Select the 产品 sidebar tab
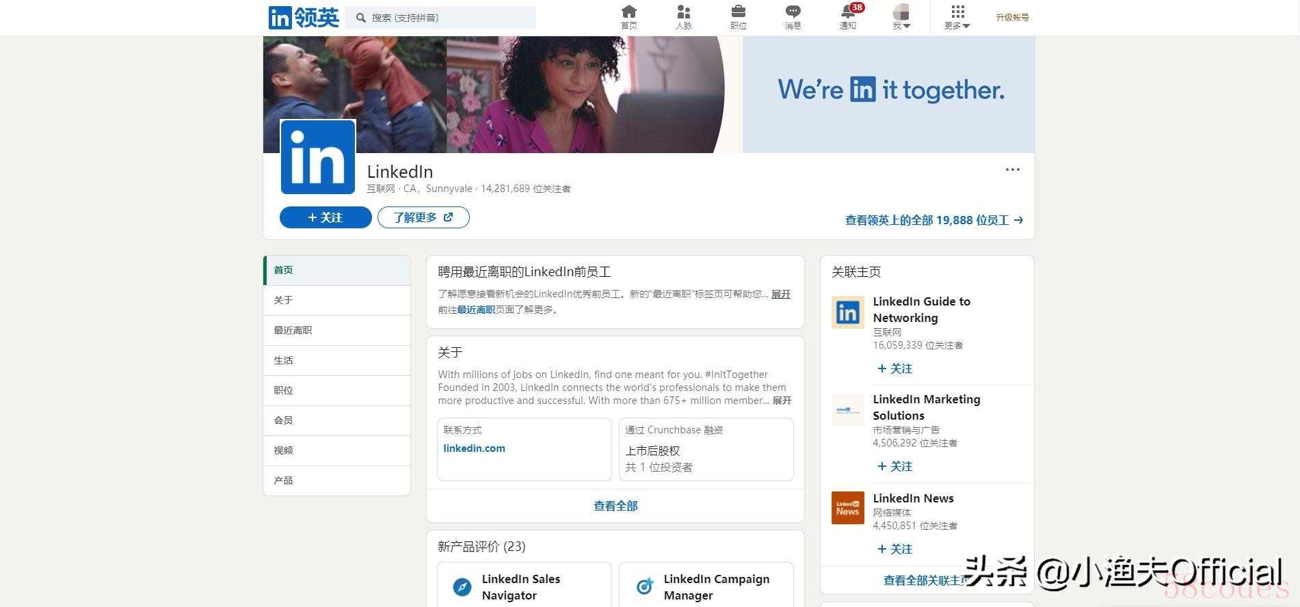1300x607 pixels. [337, 481]
